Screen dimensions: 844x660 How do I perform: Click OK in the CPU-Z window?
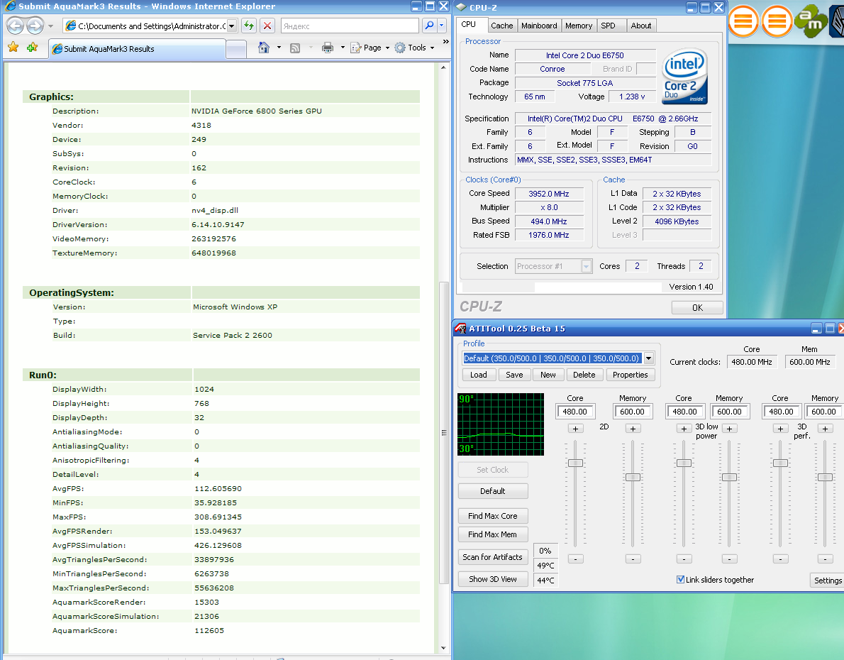pyautogui.click(x=697, y=307)
